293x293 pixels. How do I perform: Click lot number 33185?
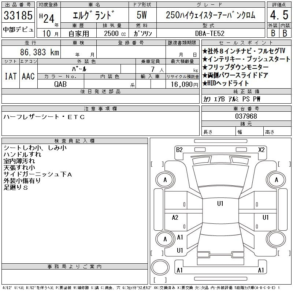coord(18,16)
